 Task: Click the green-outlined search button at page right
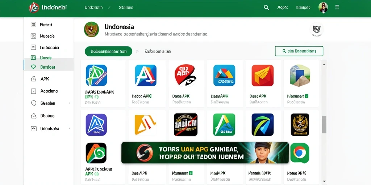coord(299,51)
